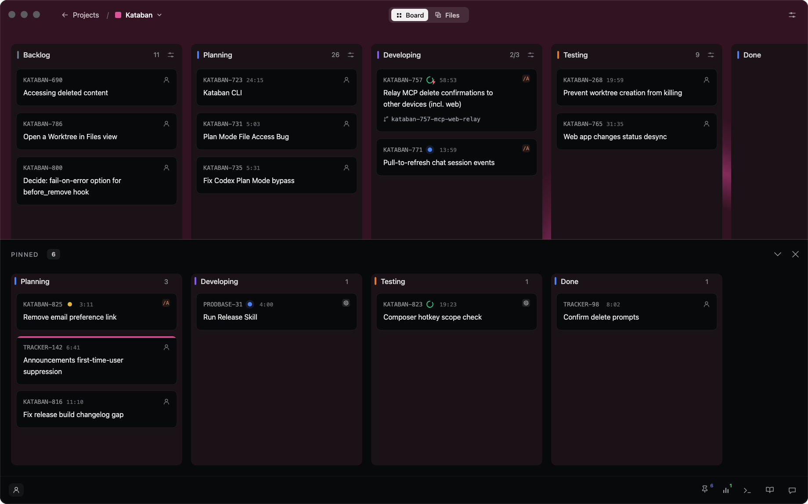Open Pull-to-refresh chat session events card

[457, 157]
